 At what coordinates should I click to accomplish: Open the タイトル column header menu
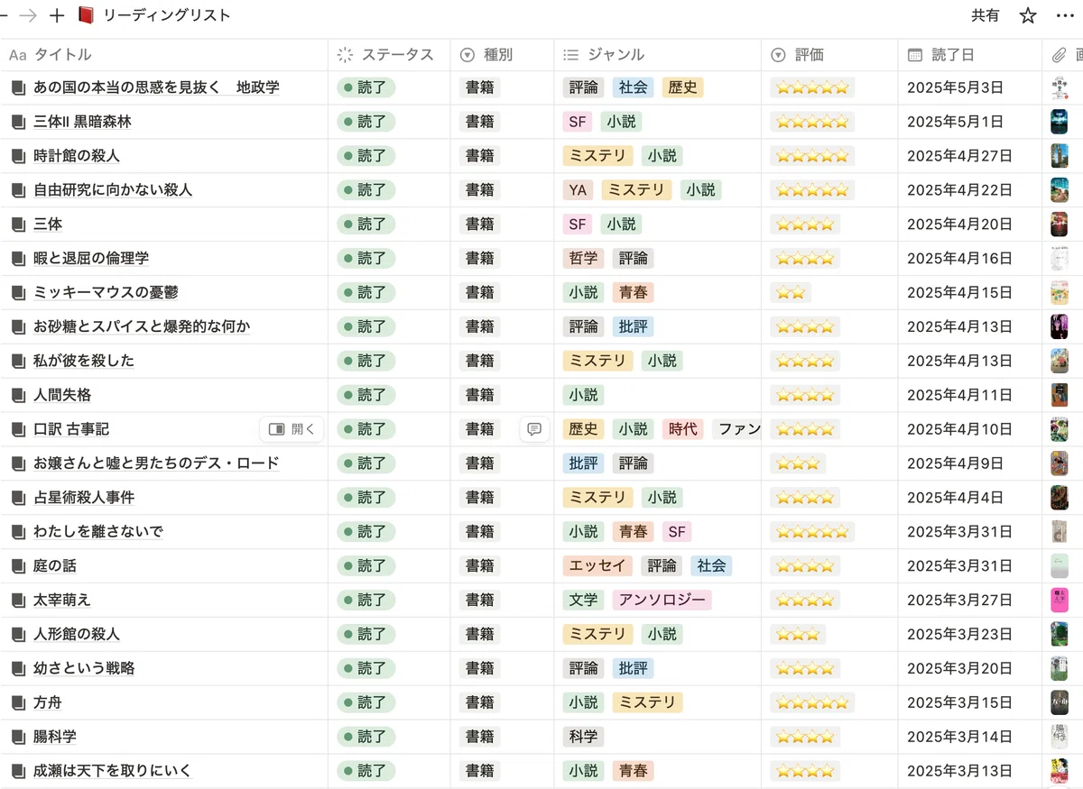(x=163, y=55)
